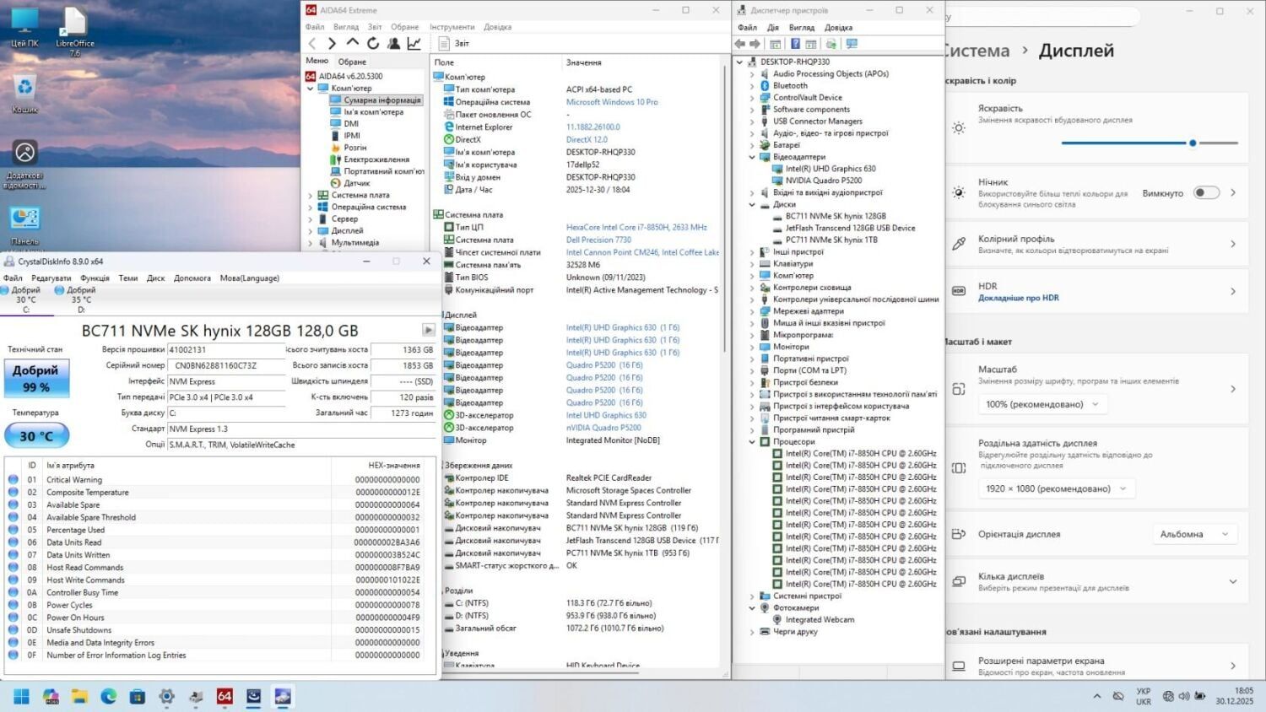Click the next disk arrow in CrystalDiskInfo
The width and height of the screenshot is (1266, 712).
point(429,330)
